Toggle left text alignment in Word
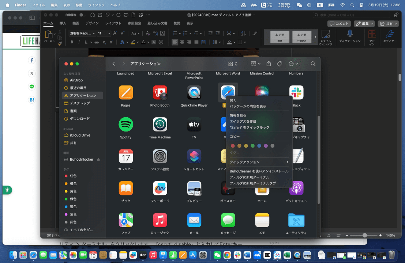Viewport: 405px width, 263px height. (175, 42)
